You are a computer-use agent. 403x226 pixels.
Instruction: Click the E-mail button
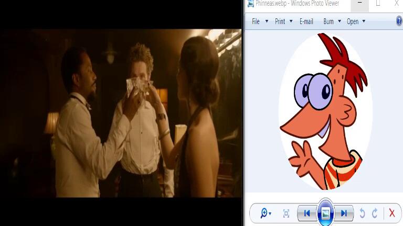tap(306, 21)
